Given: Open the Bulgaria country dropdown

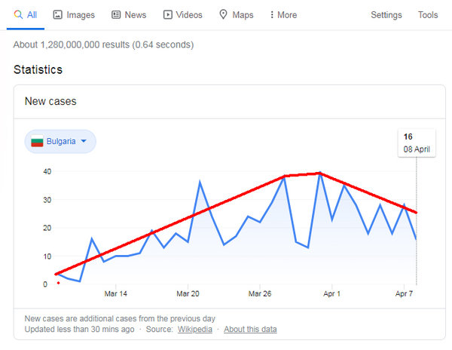Looking at the screenshot, I should pos(60,141).
